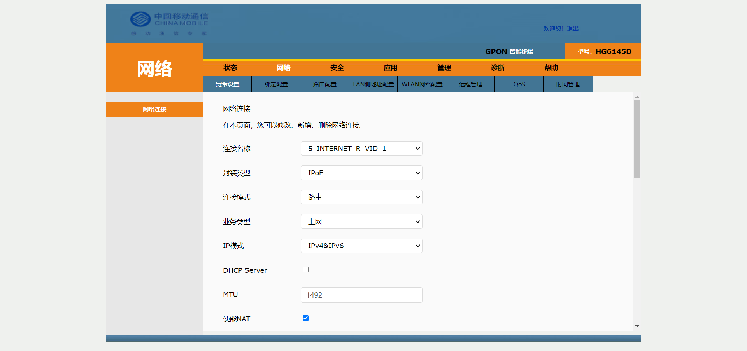Image resolution: width=747 pixels, height=351 pixels.
Task: Expand the IP模式 dropdown
Action: [361, 246]
